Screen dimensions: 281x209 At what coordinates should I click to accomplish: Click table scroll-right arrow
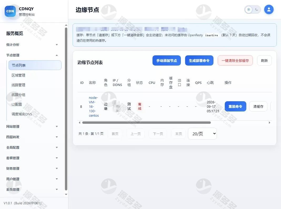click(x=269, y=123)
